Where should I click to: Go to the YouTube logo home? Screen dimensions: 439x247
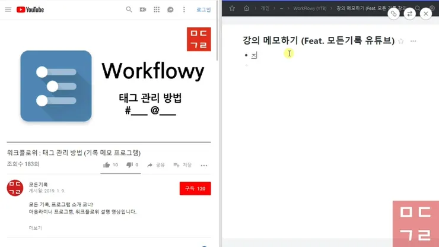30,9
